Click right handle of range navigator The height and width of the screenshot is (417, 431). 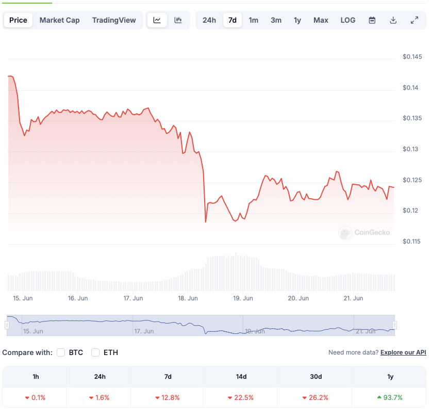(x=394, y=325)
